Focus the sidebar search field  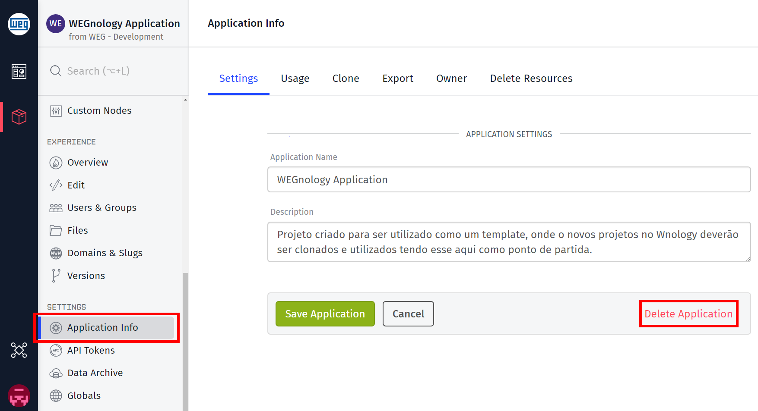[x=113, y=71]
